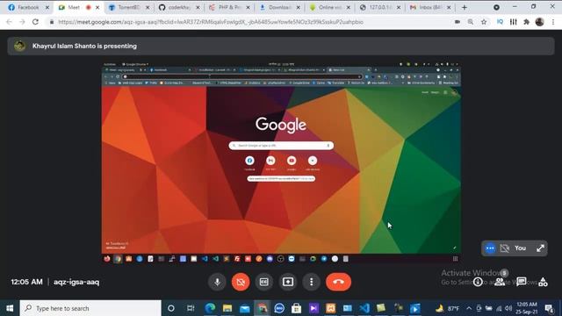Switch to the Gmail Inbox tab
This screenshot has height=316, width=562.
(429, 7)
